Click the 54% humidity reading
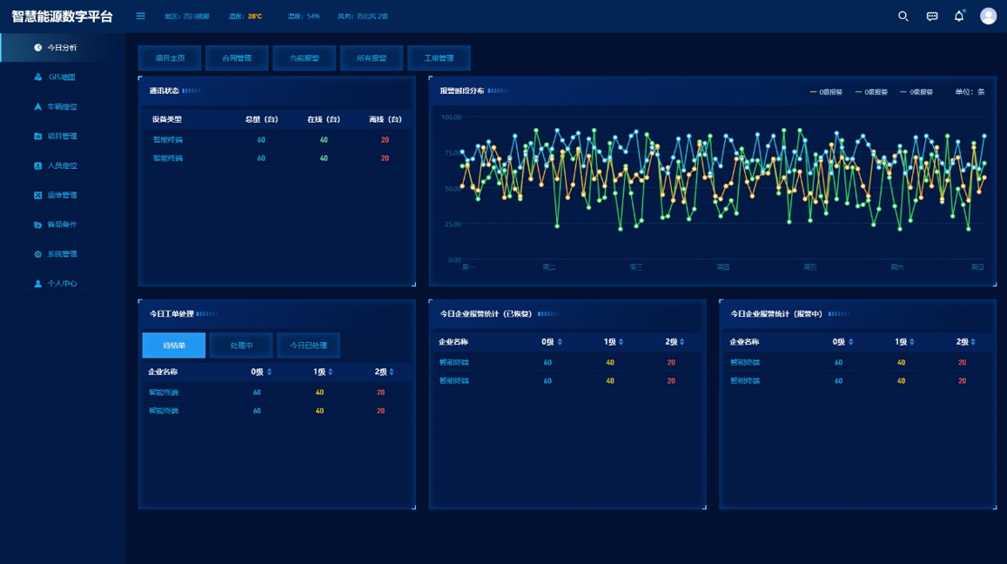This screenshot has width=1007, height=564. coord(312,16)
